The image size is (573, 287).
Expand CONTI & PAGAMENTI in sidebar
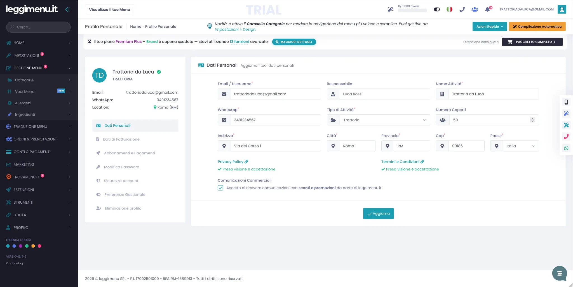tap(39, 152)
